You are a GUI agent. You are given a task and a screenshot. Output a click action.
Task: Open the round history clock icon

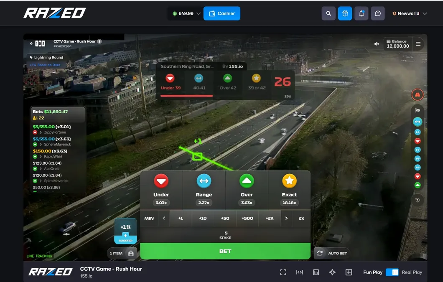coord(417,200)
